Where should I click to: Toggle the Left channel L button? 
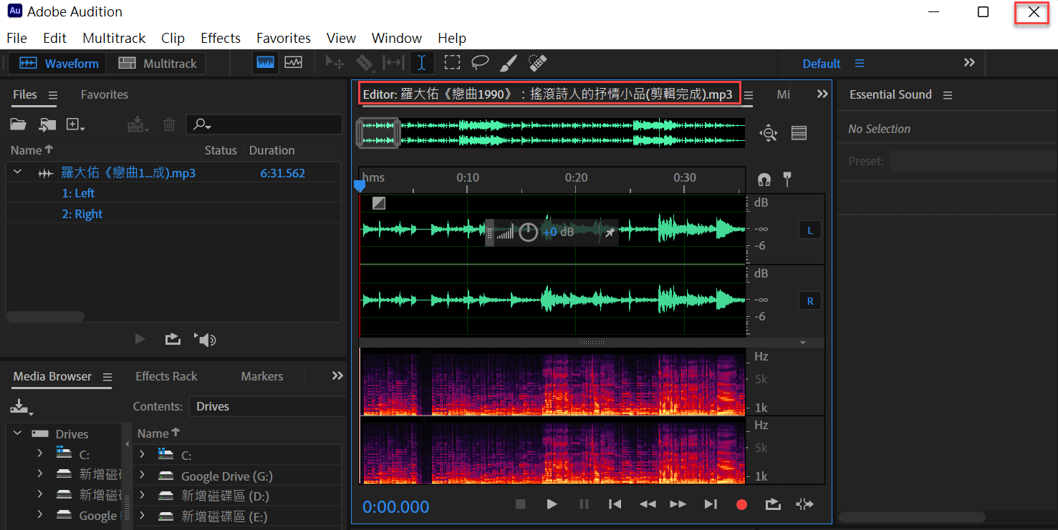coord(810,230)
